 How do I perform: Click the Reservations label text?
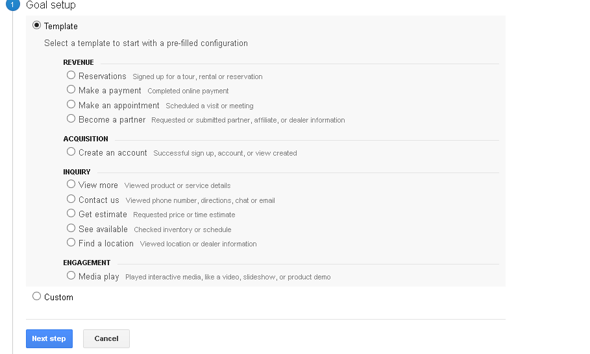[103, 76]
